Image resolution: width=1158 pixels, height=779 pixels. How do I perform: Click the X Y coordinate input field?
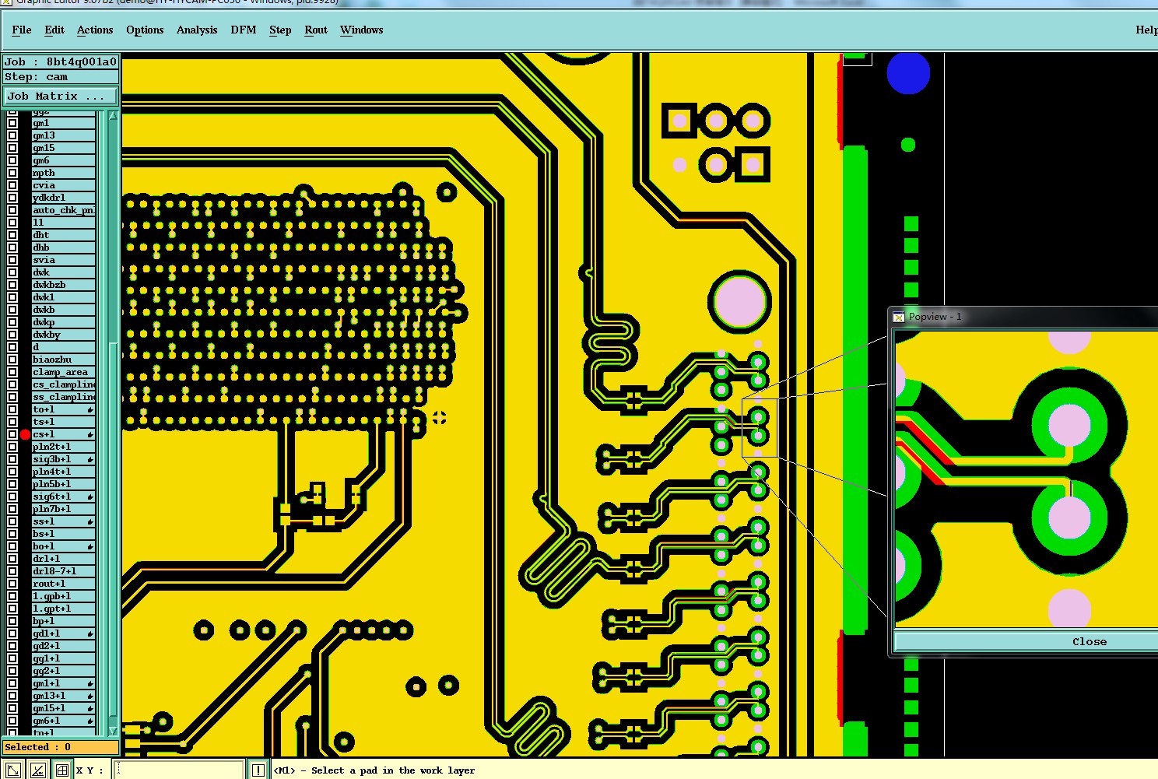179,770
